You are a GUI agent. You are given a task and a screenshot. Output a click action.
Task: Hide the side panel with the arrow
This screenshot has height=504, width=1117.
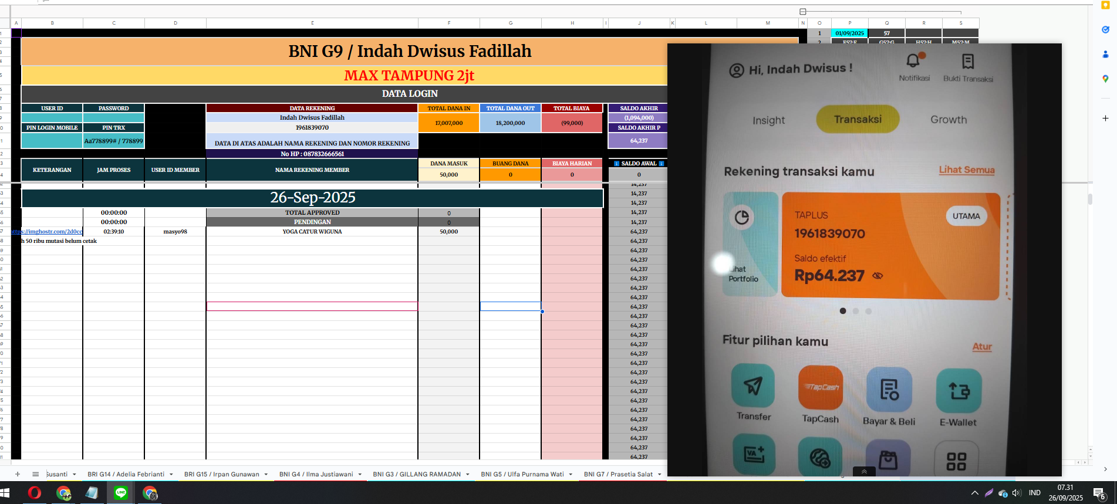[1105, 469]
